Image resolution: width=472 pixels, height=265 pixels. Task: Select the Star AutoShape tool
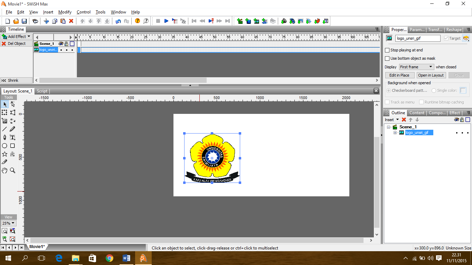[5, 154]
